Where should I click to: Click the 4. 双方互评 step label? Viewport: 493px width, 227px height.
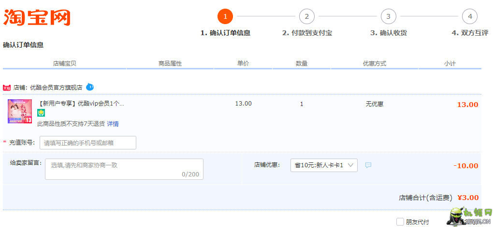[470, 33]
